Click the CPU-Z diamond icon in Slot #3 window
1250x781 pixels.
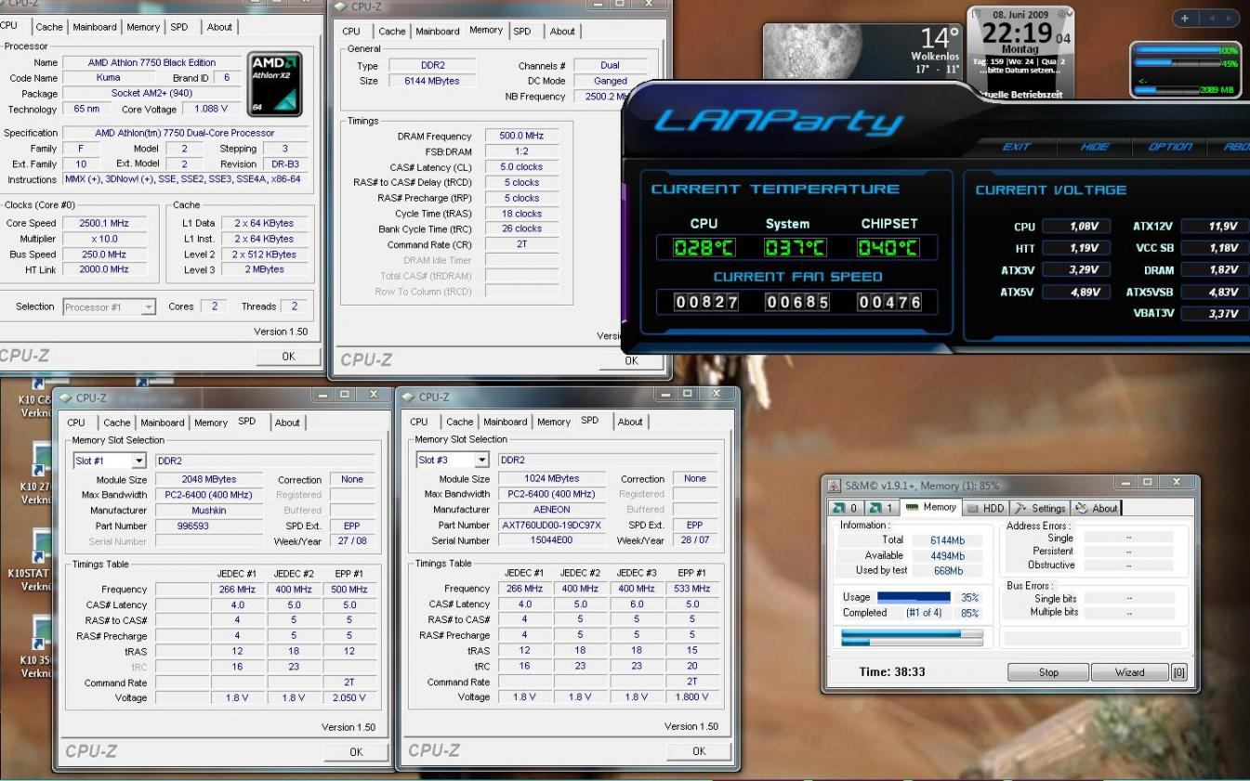409,397
